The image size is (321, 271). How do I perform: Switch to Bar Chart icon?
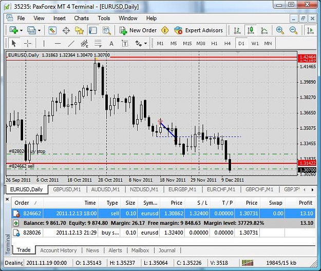click(237, 31)
